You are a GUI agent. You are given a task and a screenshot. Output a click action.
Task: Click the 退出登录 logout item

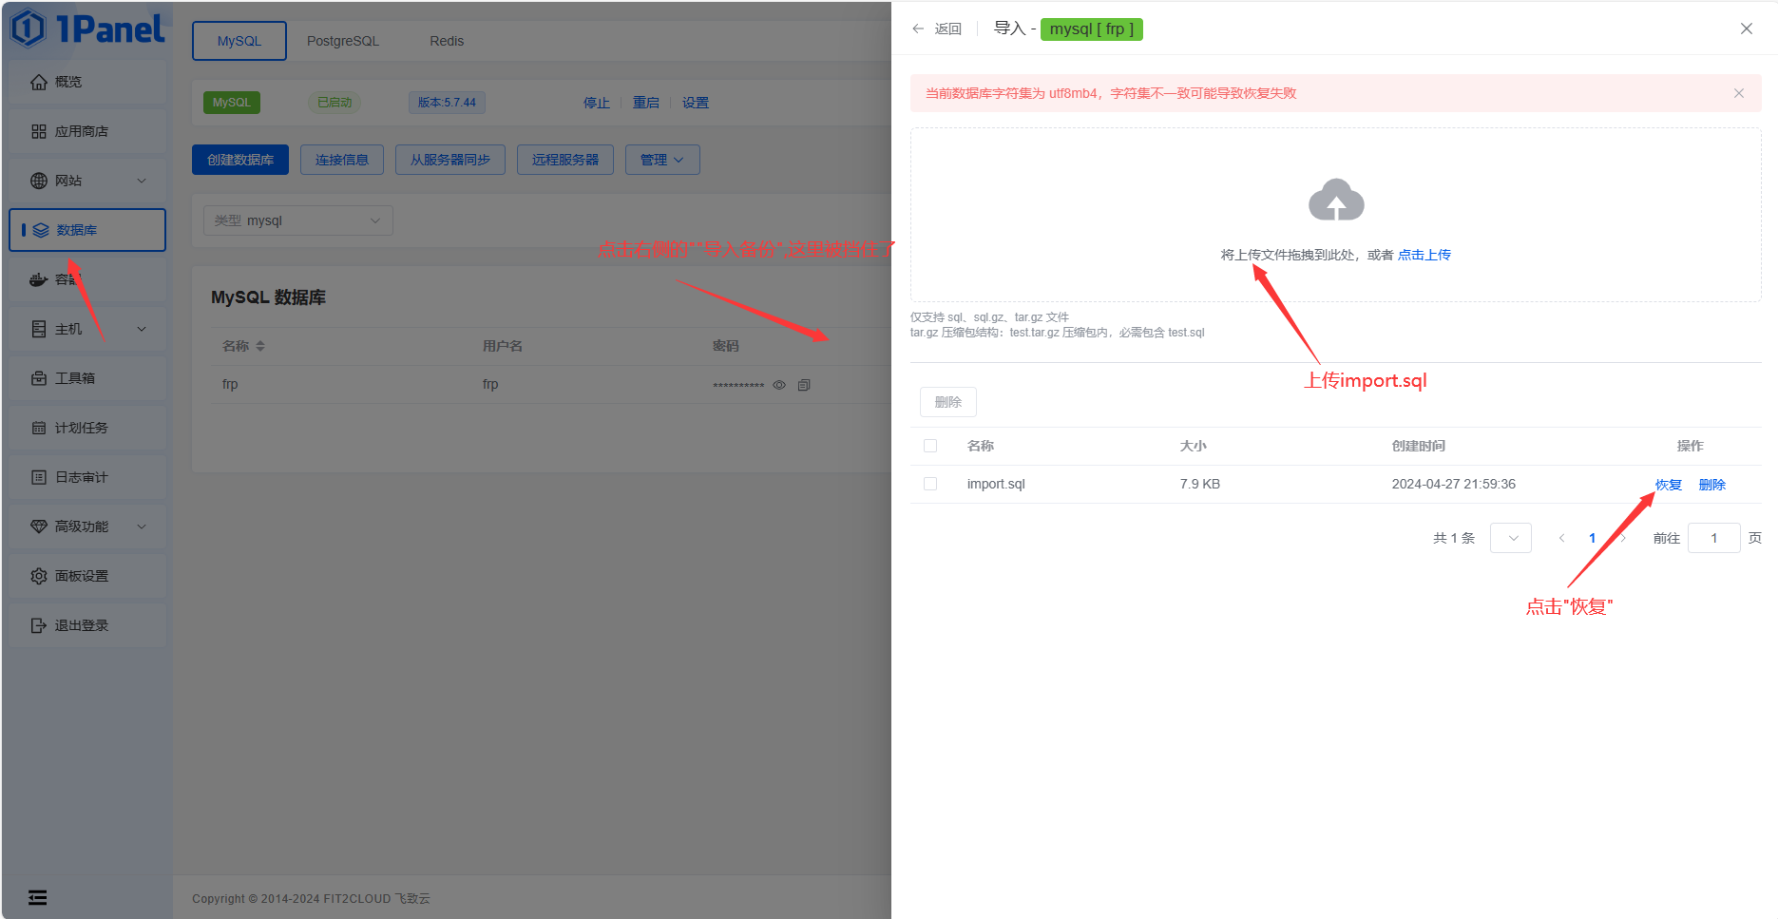point(81,625)
